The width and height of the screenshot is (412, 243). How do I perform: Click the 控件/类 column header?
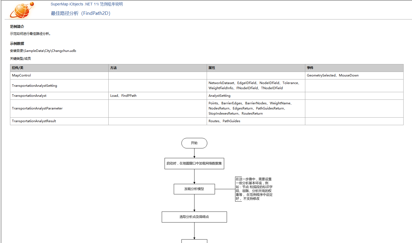pyautogui.click(x=59, y=68)
